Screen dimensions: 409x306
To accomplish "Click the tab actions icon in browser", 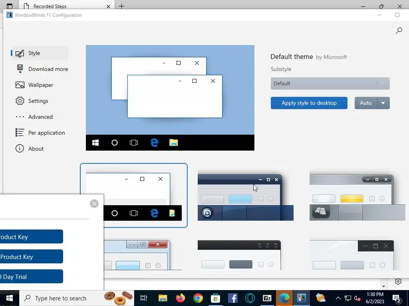I will click(x=10, y=6).
